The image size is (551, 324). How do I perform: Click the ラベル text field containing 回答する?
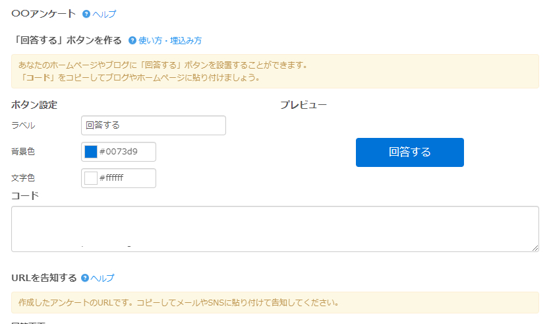[153, 125]
